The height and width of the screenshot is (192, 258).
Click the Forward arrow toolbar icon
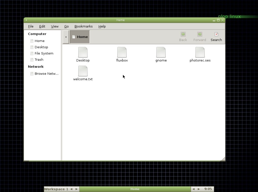pos(200,34)
